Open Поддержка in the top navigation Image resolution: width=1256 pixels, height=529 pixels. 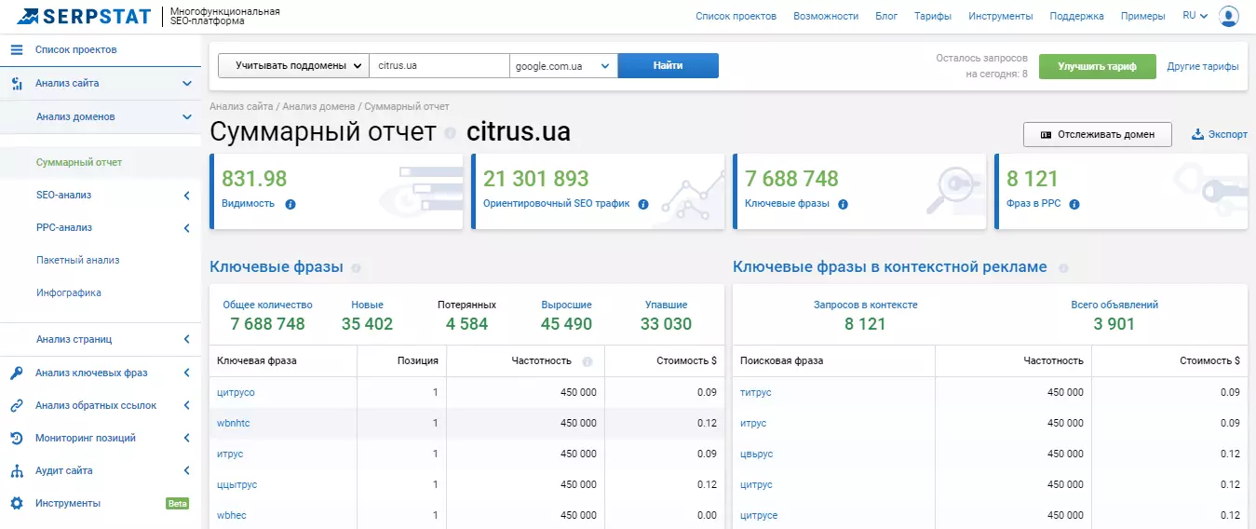click(1076, 16)
